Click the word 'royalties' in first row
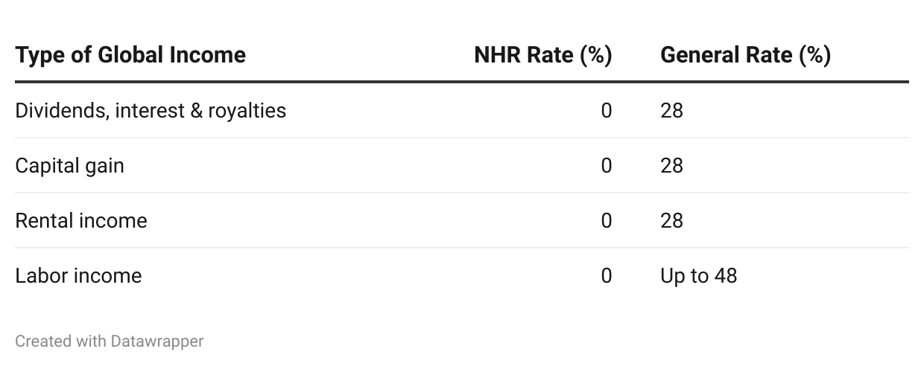Viewport: 924px width, 366px height. [x=249, y=111]
